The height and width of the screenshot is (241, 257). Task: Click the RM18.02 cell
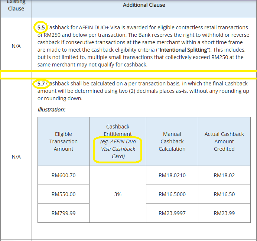(224, 175)
